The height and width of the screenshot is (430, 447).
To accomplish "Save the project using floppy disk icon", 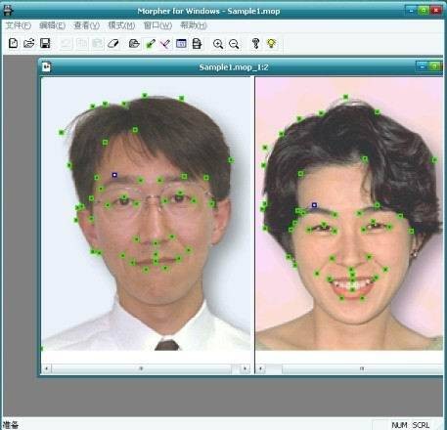I will point(45,43).
